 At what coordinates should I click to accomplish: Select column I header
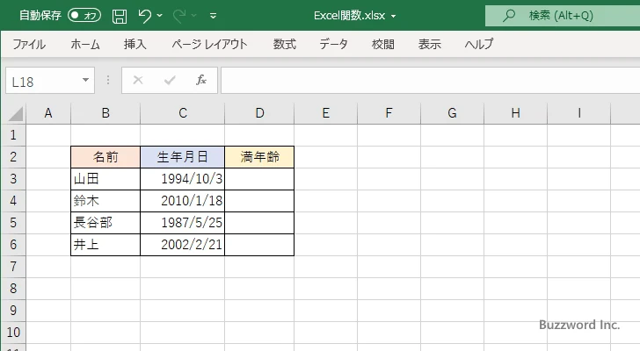[578, 113]
